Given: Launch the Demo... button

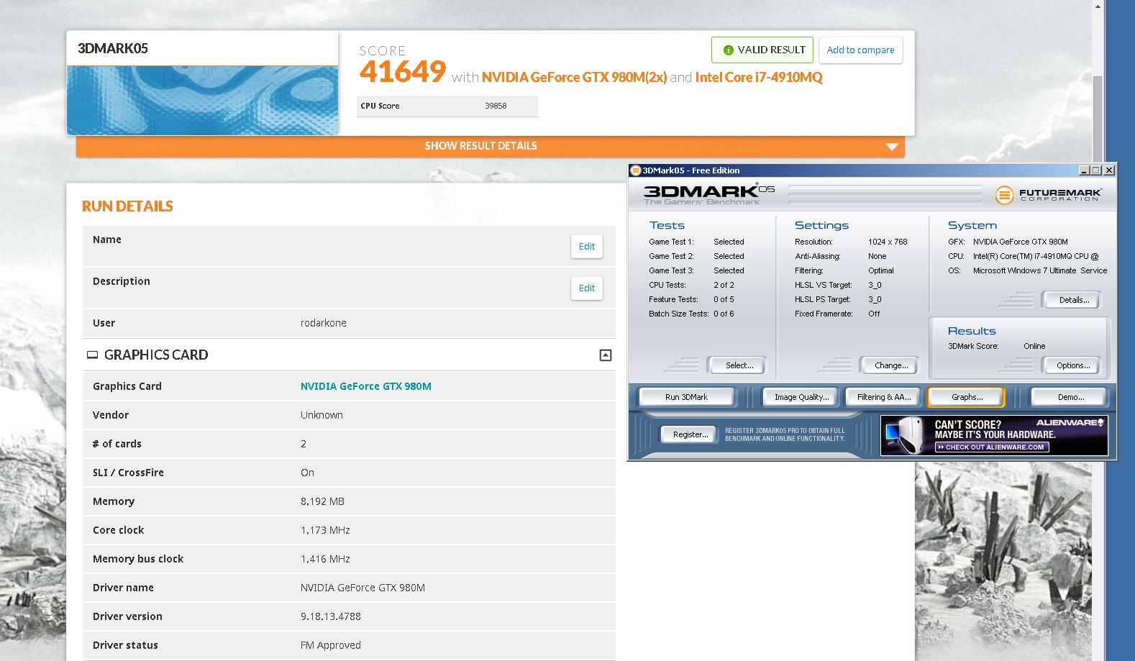Looking at the screenshot, I should (1069, 397).
